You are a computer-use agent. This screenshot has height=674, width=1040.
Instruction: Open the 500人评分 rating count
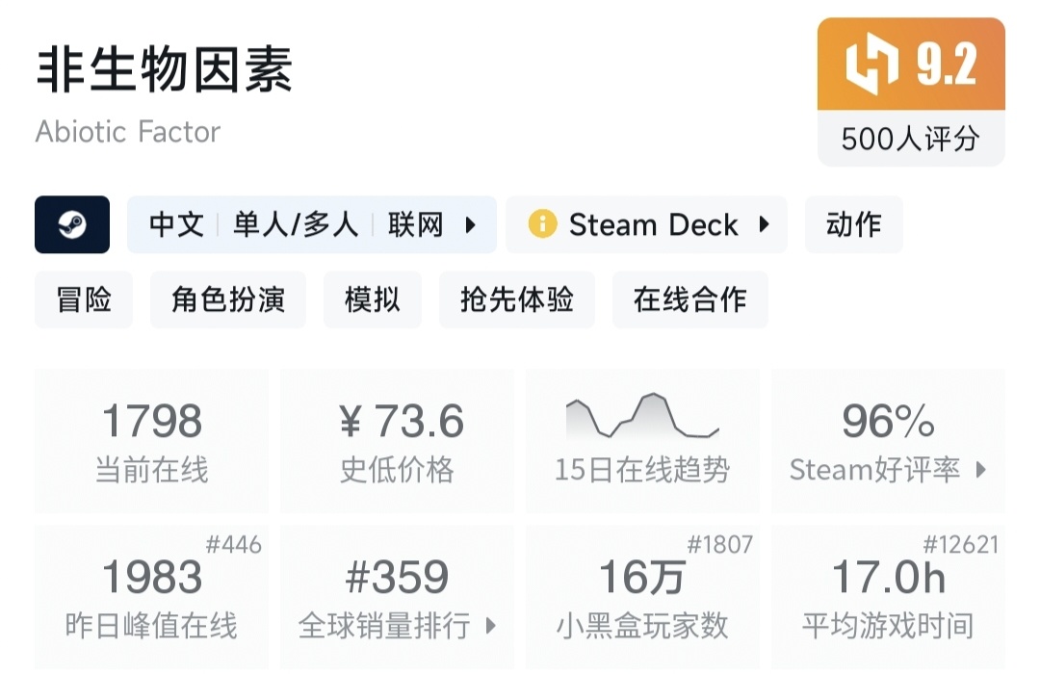pos(910,139)
